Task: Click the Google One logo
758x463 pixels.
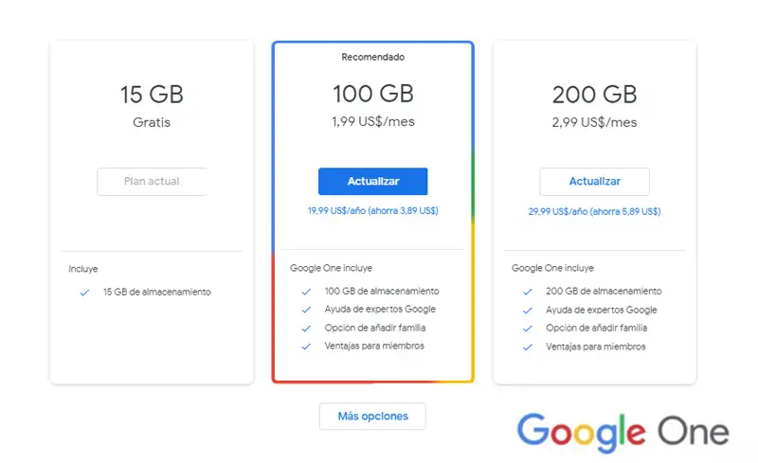Action: pos(623,432)
